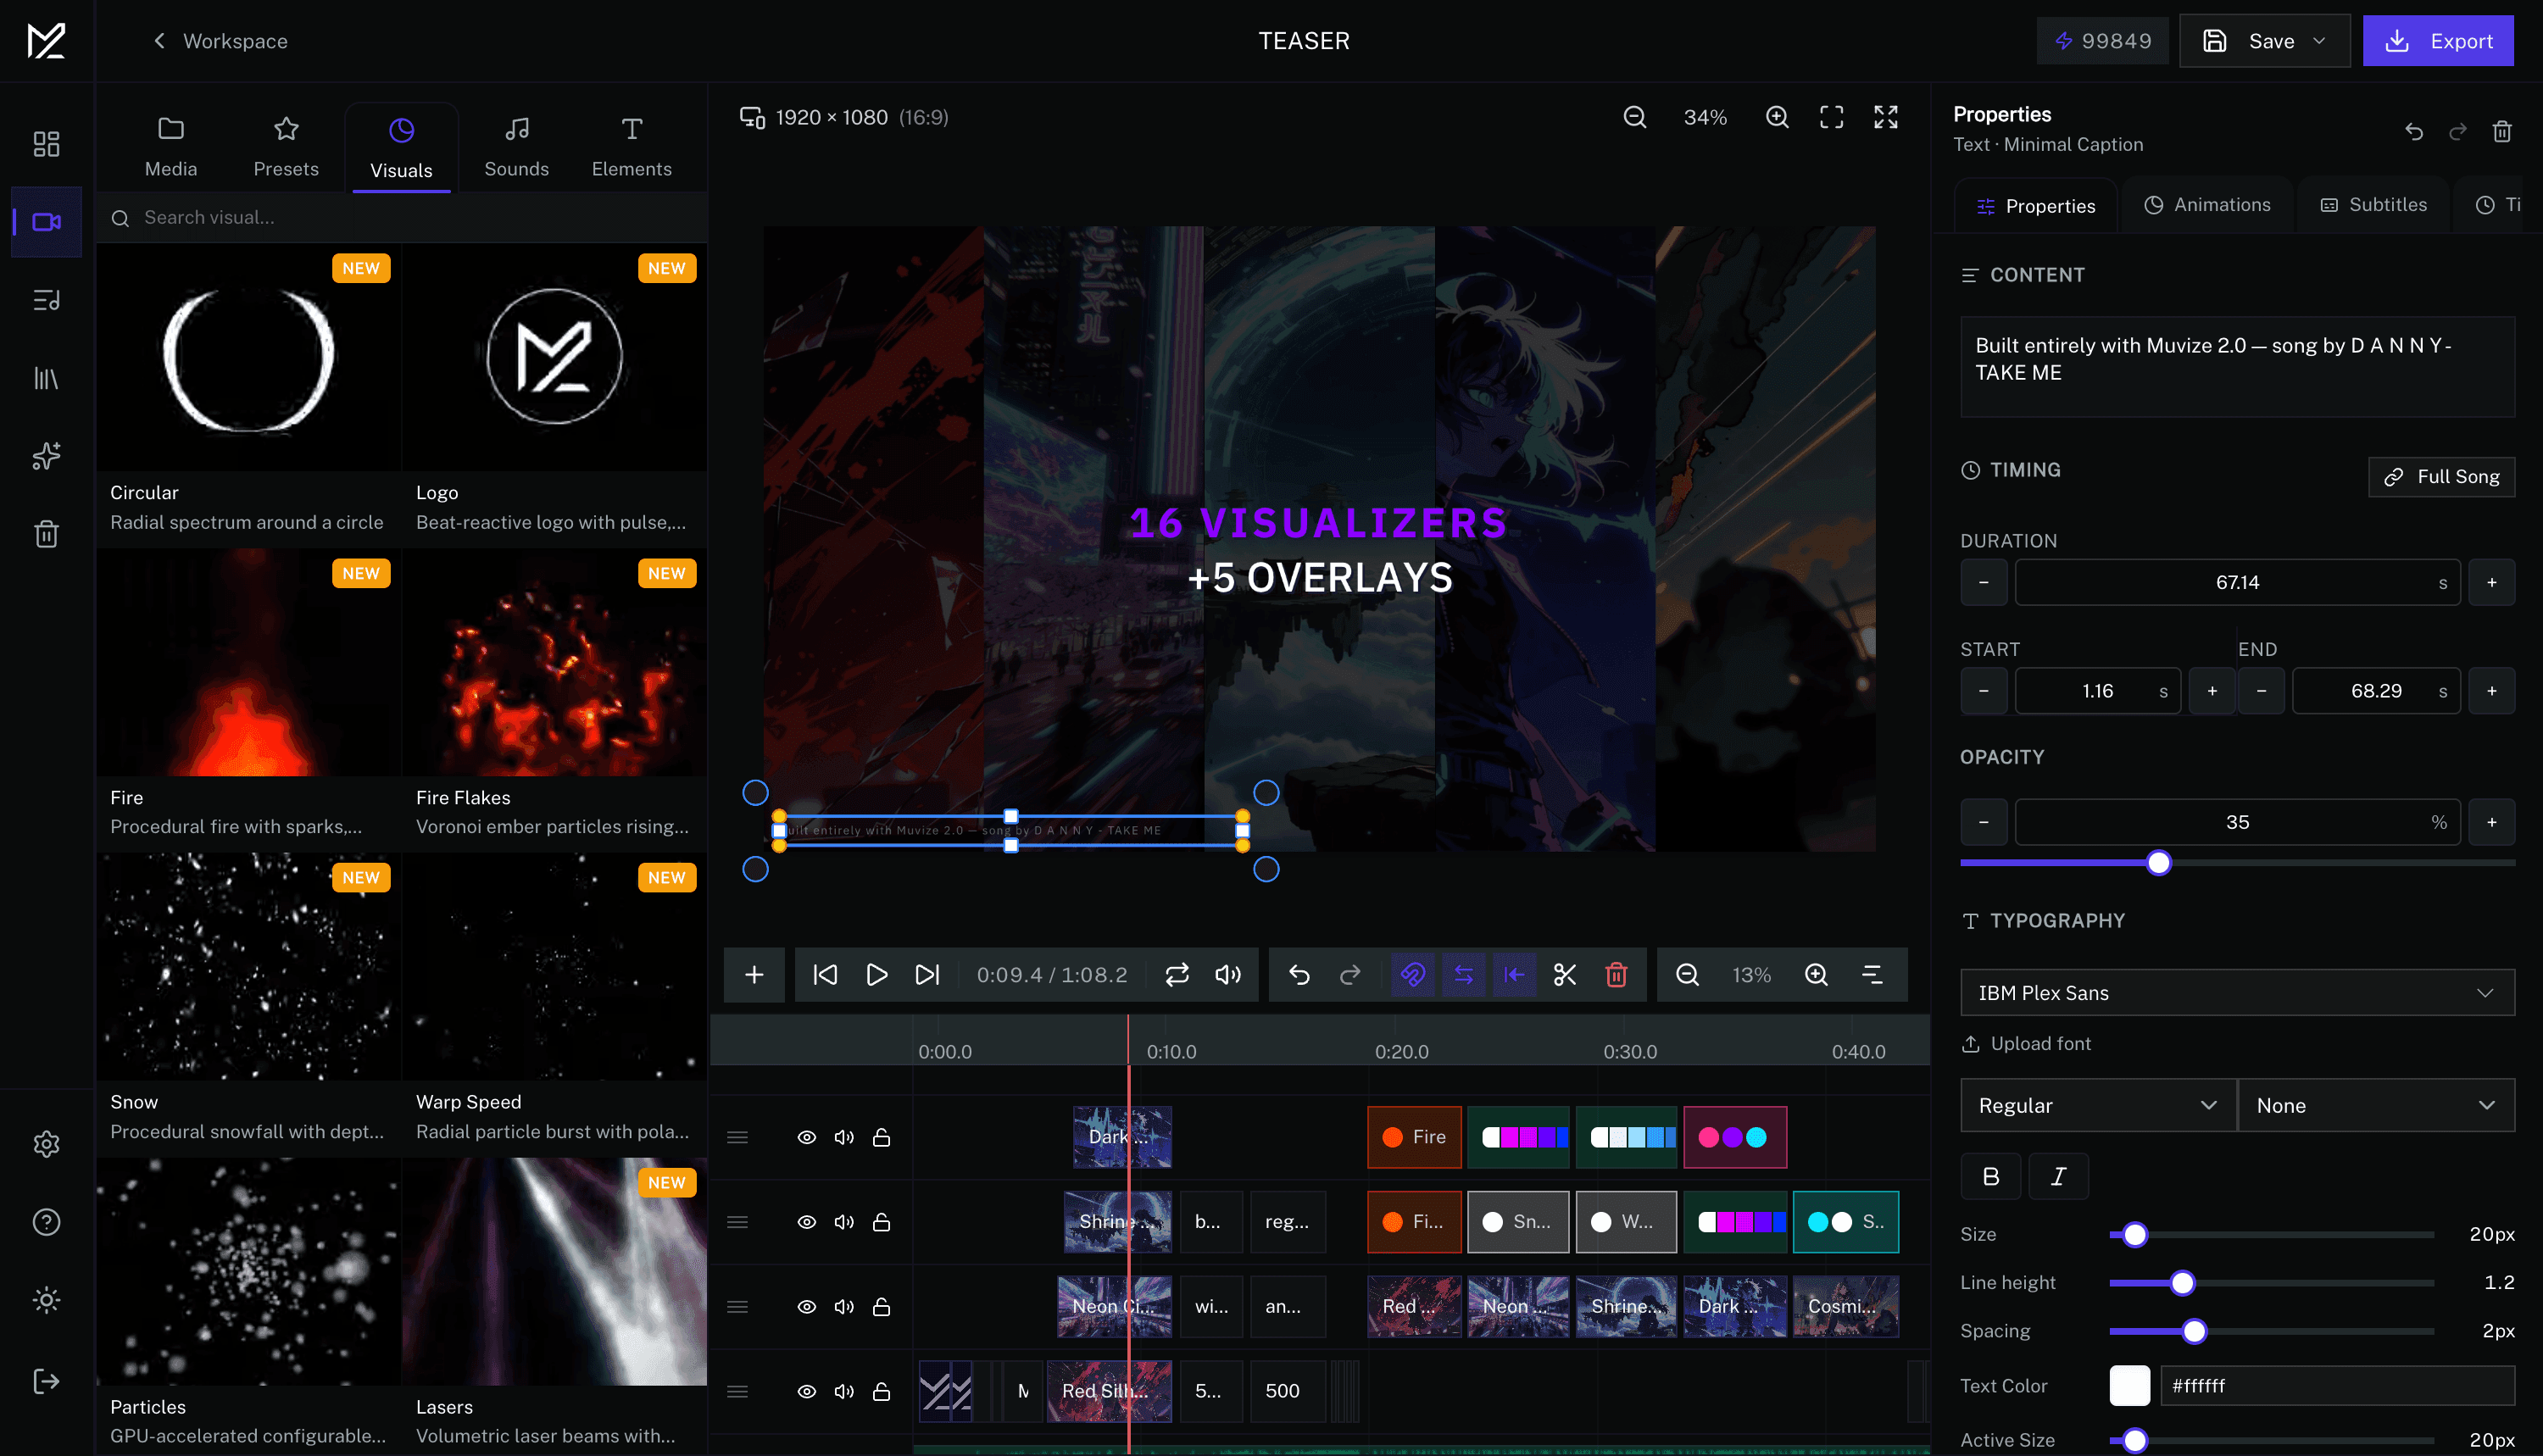The height and width of the screenshot is (1456, 2543).
Task: Increase duration with plus stepper
Action: (2491, 582)
